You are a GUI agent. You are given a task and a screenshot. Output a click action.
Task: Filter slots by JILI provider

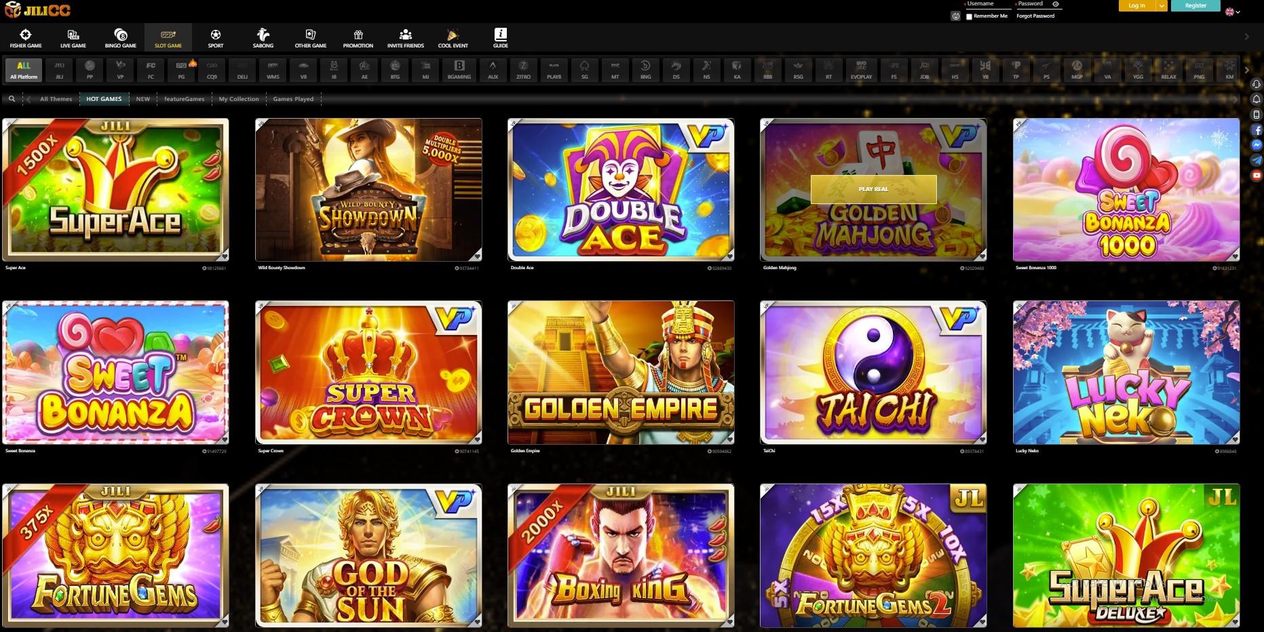click(59, 69)
